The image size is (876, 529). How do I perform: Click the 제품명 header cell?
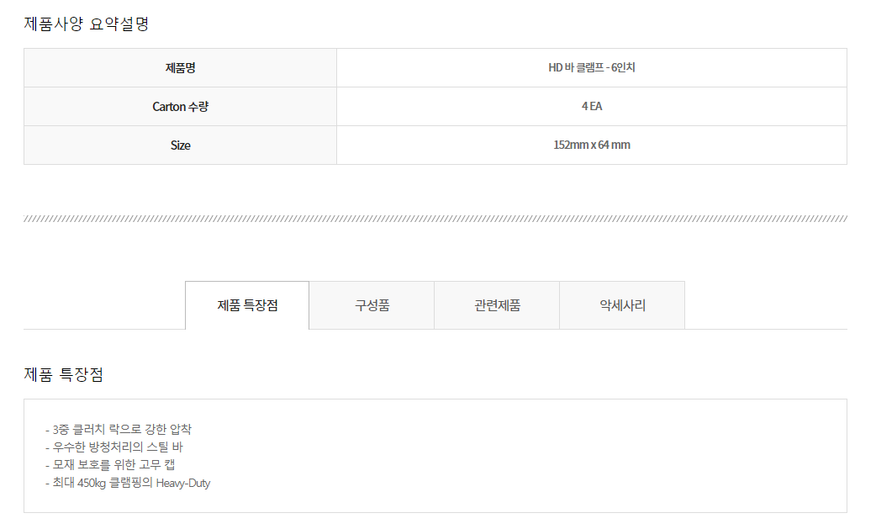180,67
